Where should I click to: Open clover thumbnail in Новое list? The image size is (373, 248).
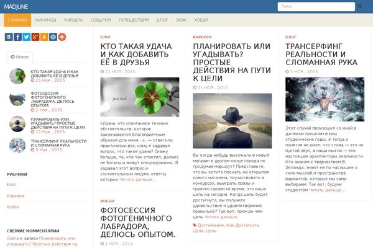tap(17, 76)
